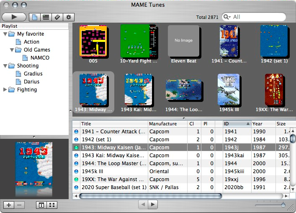Go to previous with the left arrow button

click(143, 204)
